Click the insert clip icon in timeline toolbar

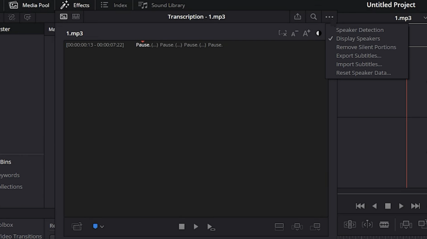point(406,225)
